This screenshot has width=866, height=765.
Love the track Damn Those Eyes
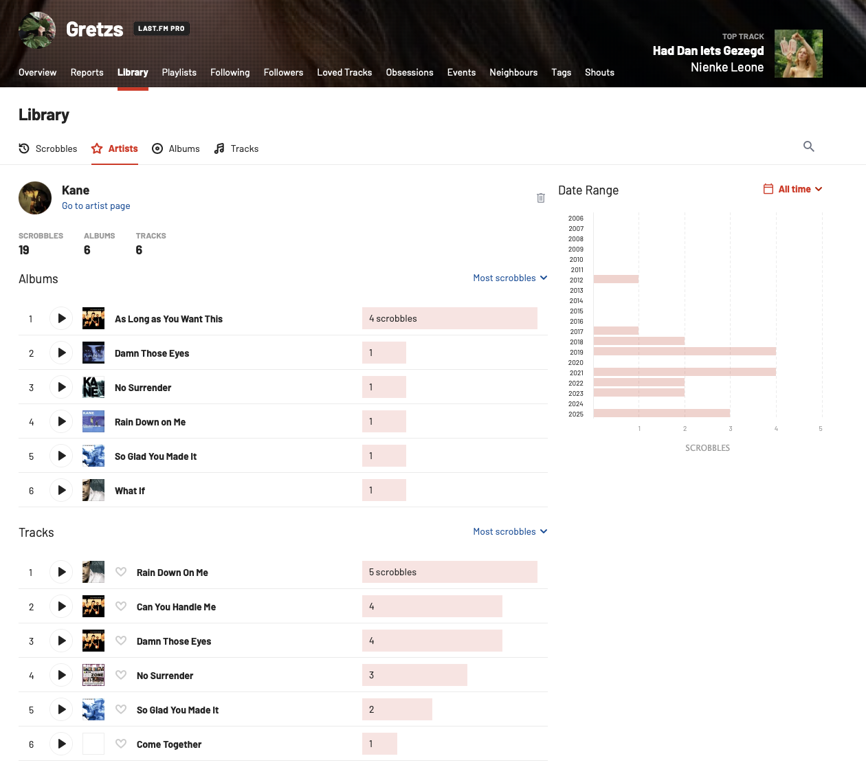(x=121, y=641)
